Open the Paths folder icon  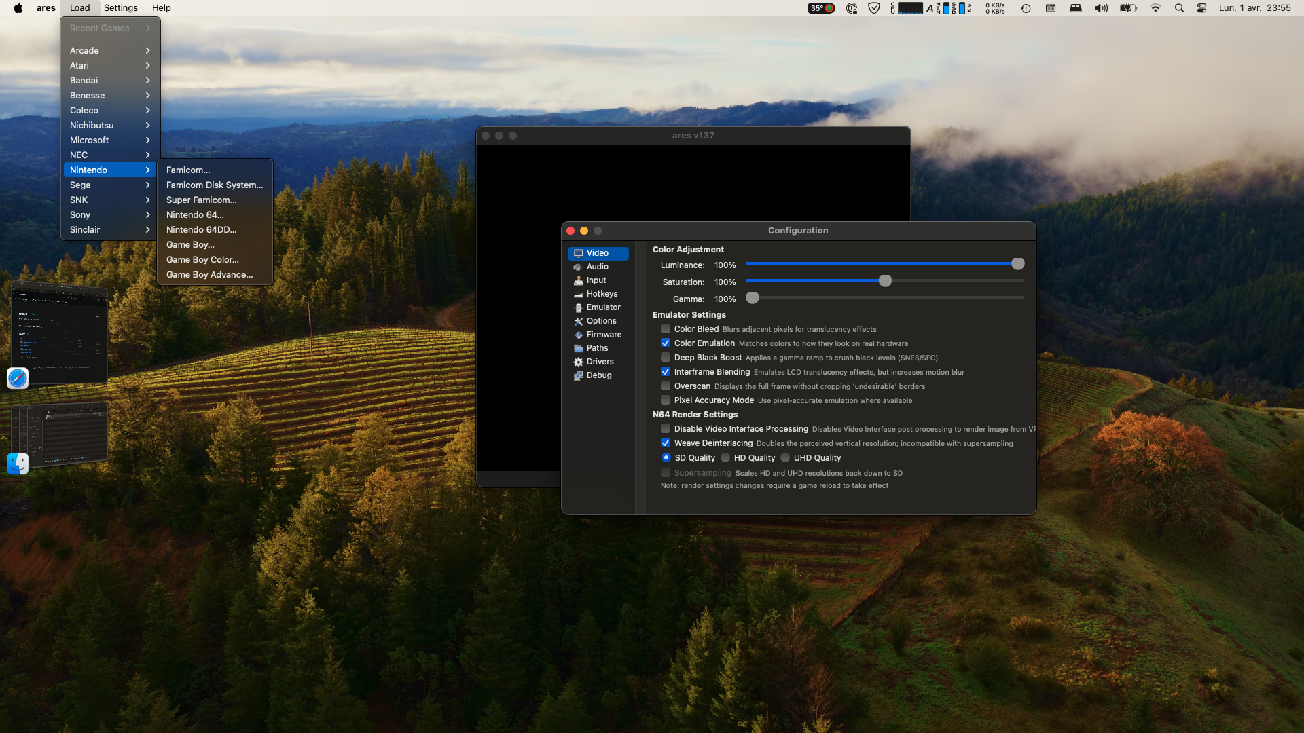(578, 348)
